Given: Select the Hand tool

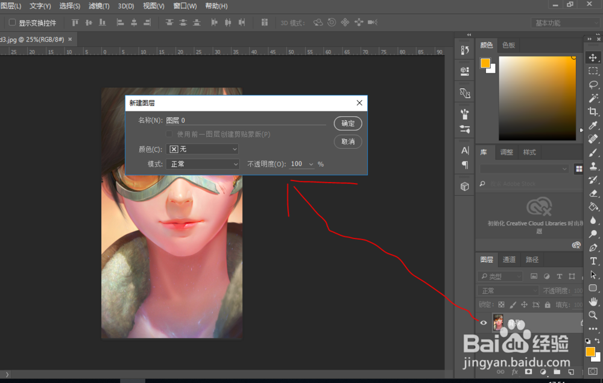Looking at the screenshot, I should (x=593, y=302).
